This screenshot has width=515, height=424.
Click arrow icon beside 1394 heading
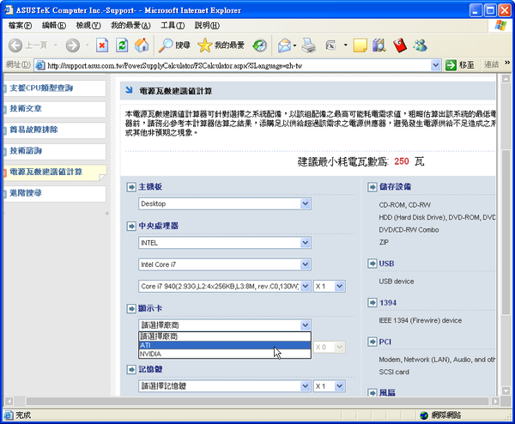(373, 302)
